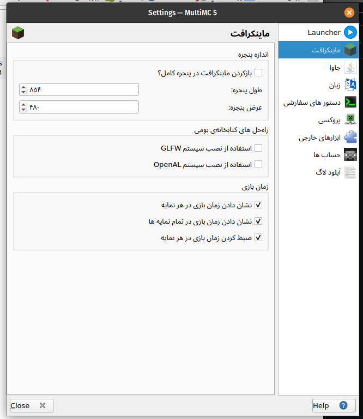Increase window width ۸۵۴ stepper up arrow

[x=23, y=87]
